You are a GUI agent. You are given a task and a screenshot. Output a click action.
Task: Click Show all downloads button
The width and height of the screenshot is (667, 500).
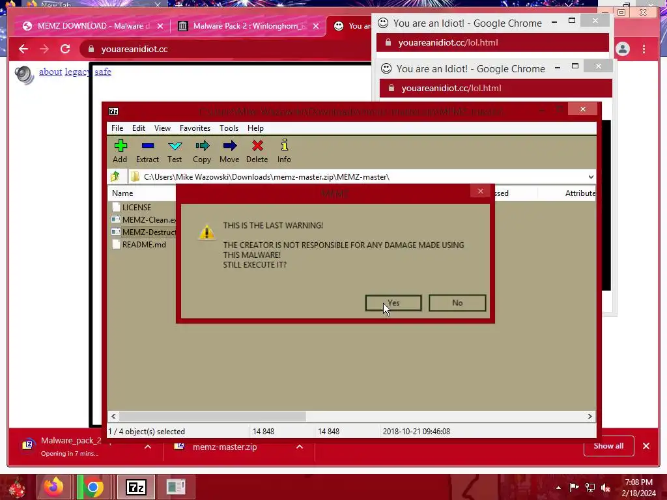coord(609,446)
